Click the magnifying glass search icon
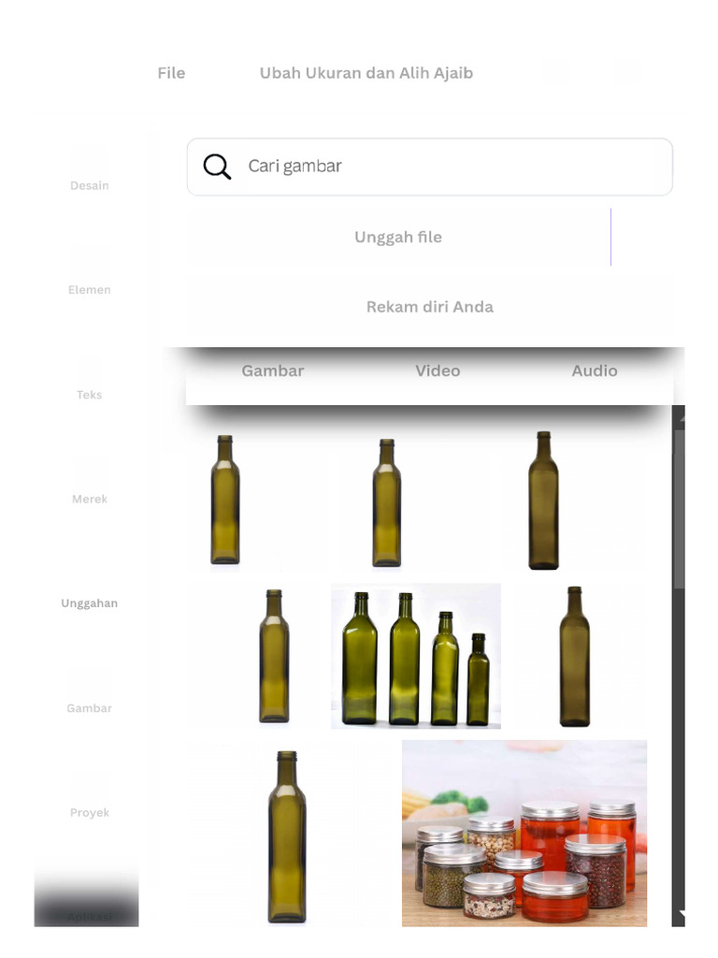 (217, 167)
